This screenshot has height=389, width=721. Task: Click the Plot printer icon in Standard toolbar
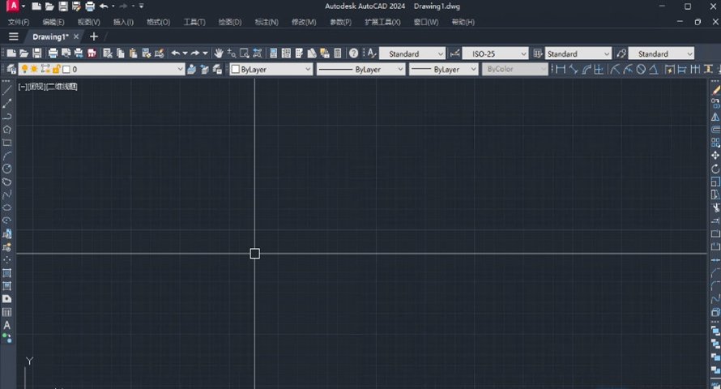click(53, 53)
